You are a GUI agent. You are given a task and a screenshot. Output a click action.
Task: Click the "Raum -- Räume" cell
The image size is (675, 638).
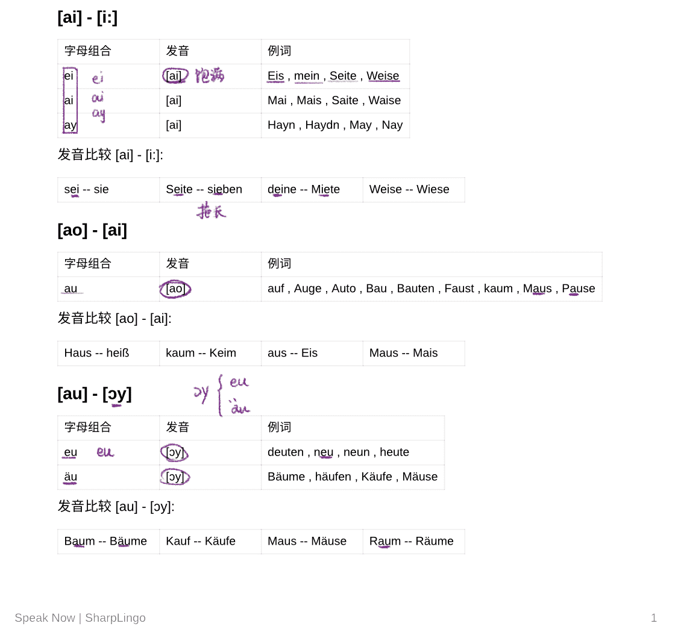pos(411,542)
